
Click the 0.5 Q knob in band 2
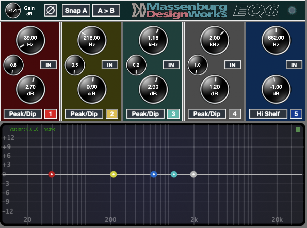tap(75, 65)
